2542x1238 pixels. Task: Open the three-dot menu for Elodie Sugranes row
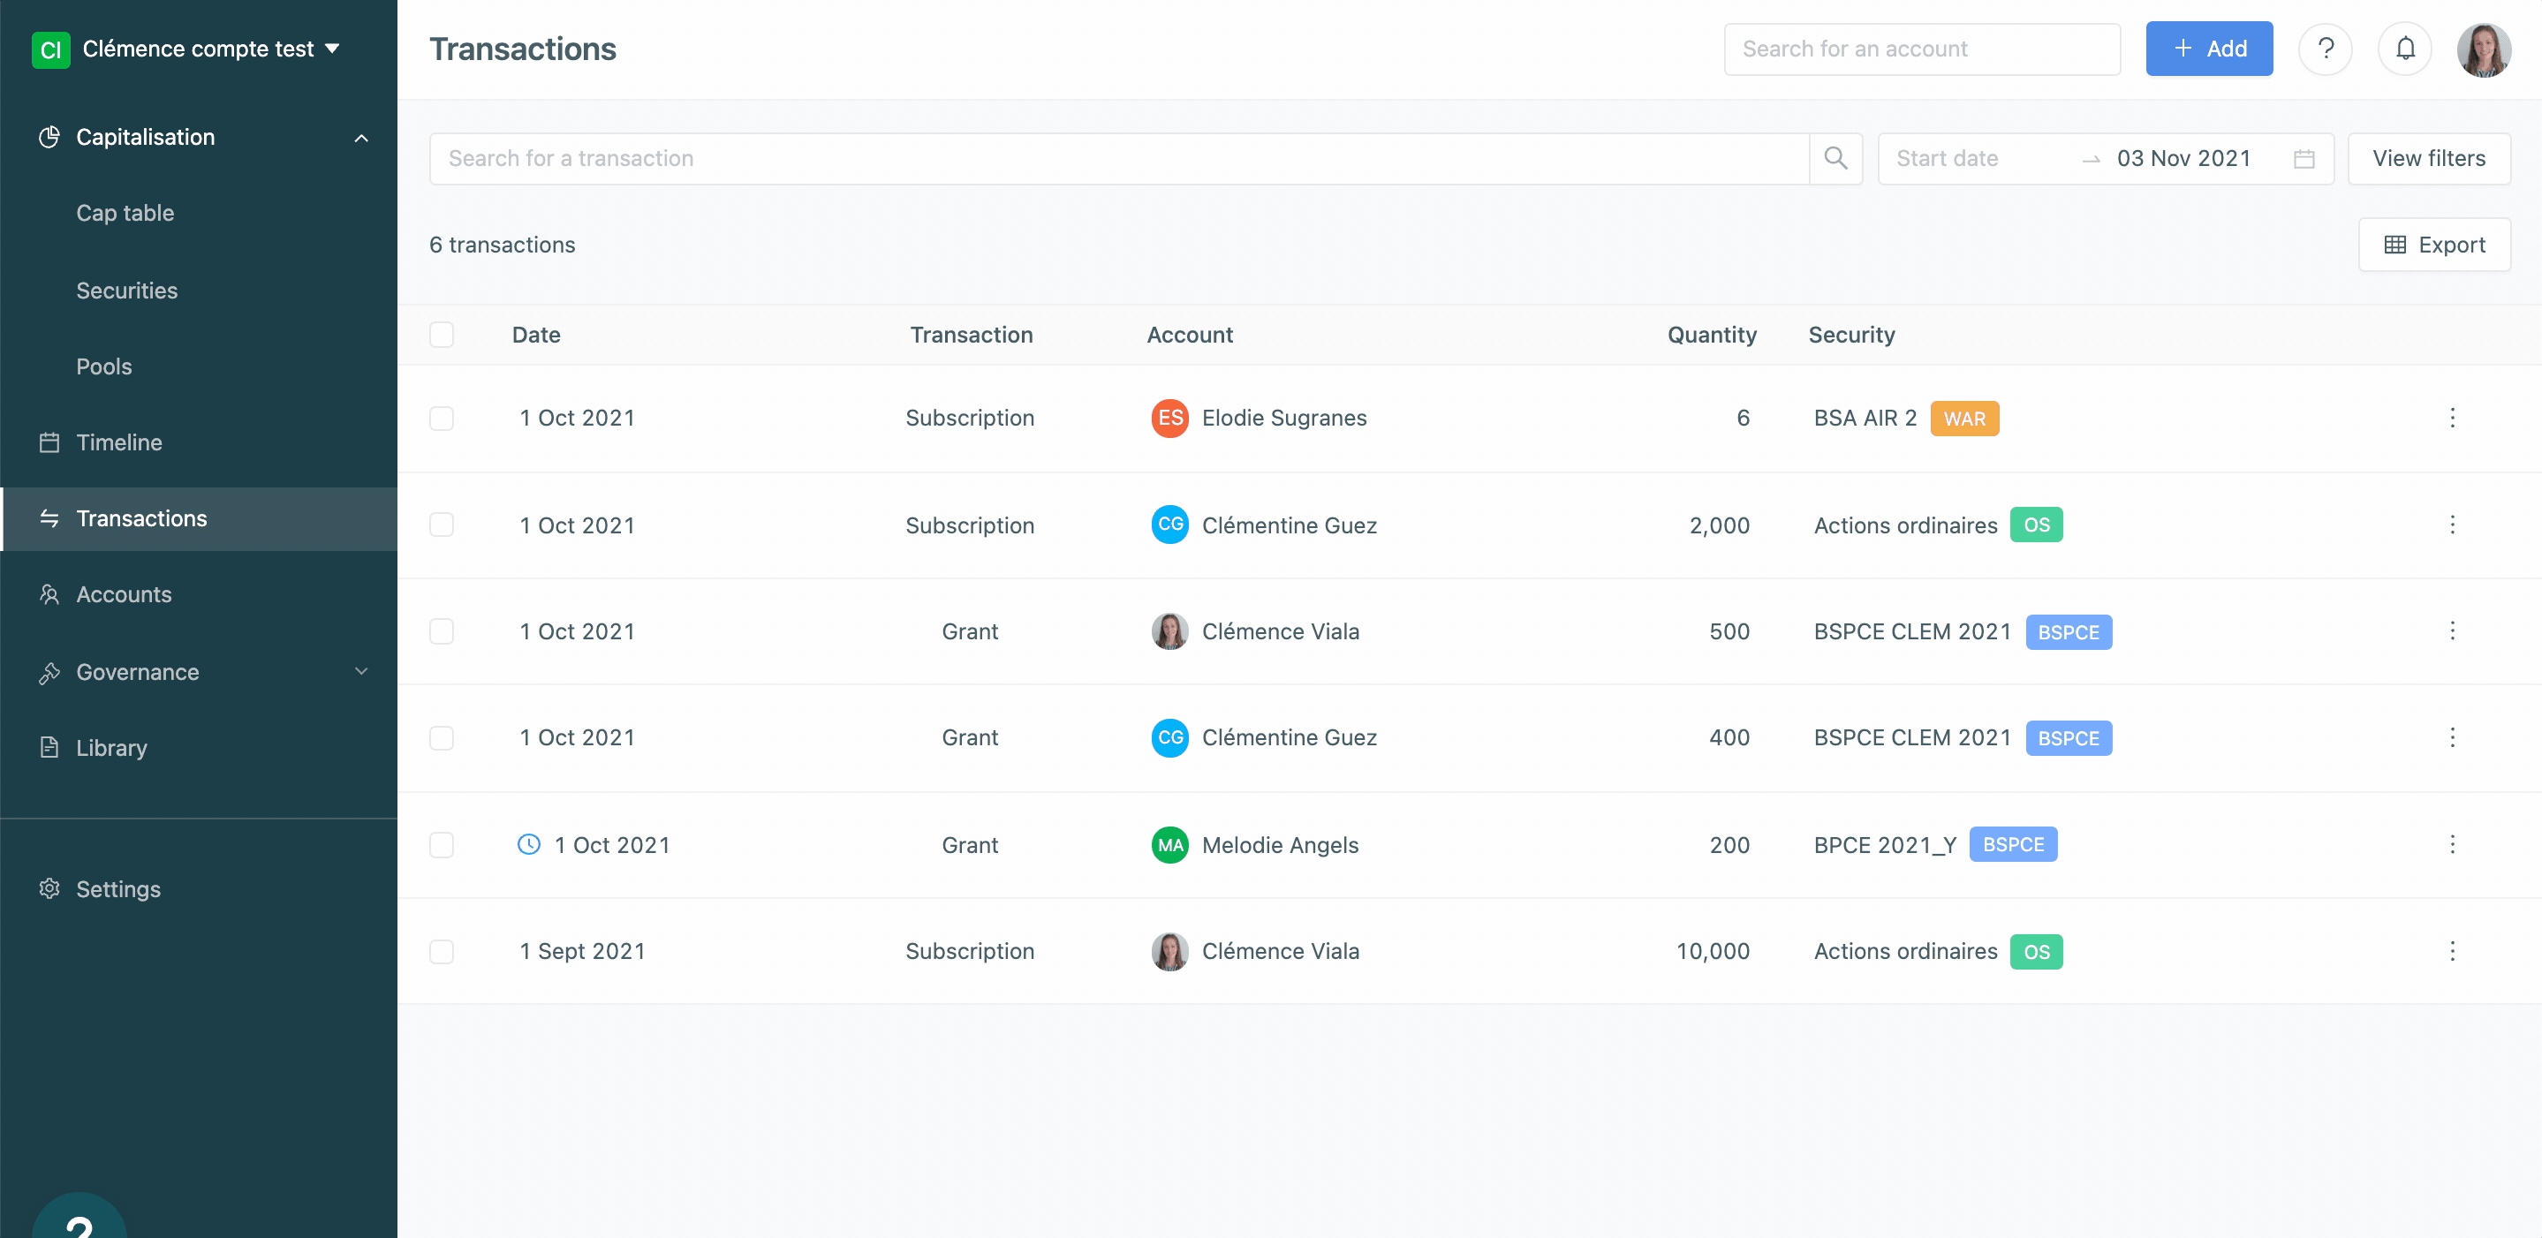2451,419
